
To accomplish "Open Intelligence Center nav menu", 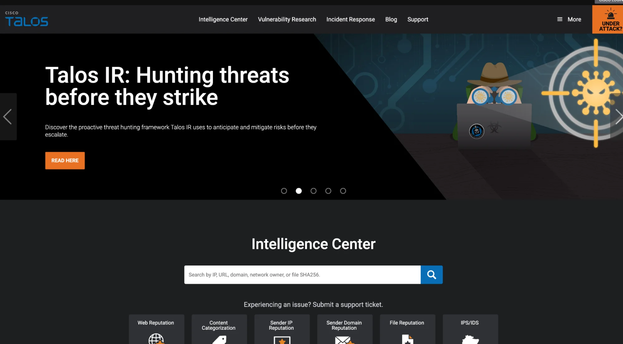I will tap(223, 19).
